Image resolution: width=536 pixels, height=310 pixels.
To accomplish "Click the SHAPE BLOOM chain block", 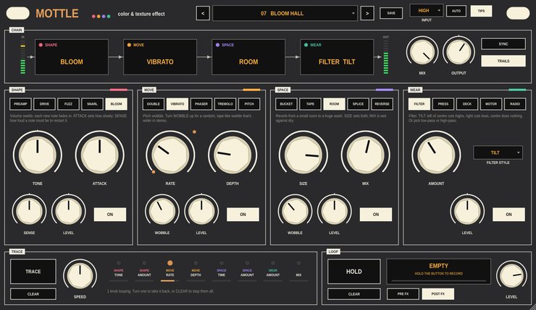I will (x=72, y=57).
